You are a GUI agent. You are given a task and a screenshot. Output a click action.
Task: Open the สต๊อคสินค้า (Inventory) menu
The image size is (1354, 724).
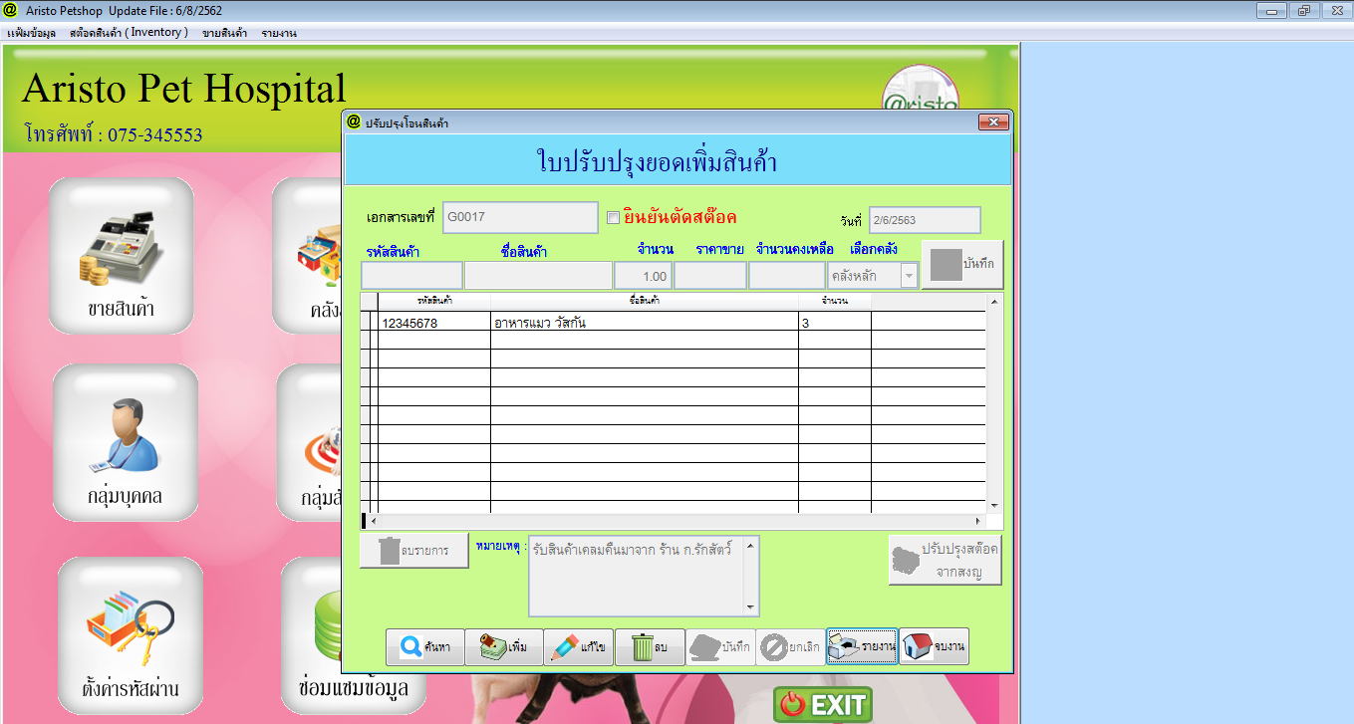(x=129, y=33)
